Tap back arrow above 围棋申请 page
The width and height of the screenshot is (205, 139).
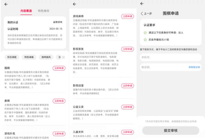(142, 4)
